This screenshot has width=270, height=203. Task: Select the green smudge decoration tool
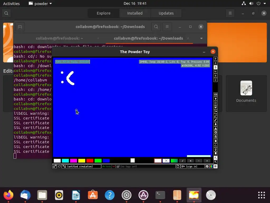point(174,161)
